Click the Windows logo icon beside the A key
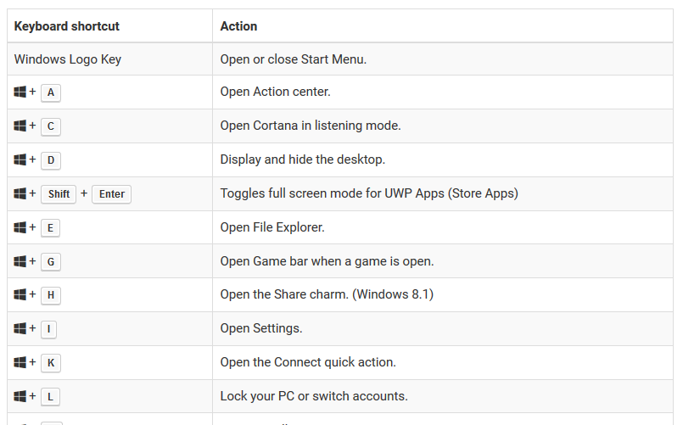The image size is (683, 425). (x=20, y=92)
